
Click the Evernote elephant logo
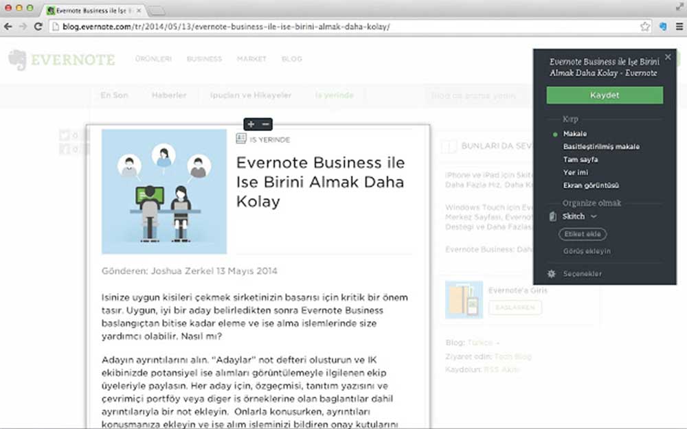[x=18, y=60]
